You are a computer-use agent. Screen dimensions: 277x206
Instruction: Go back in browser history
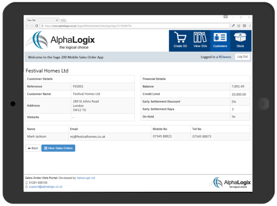click(x=27, y=26)
